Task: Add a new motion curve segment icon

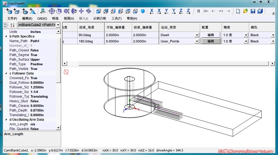Action: coord(32,11)
